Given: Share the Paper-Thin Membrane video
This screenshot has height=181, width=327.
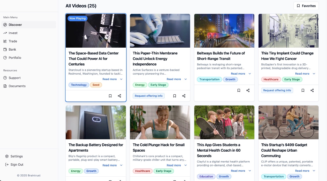Looking at the screenshot, I should click(x=184, y=96).
